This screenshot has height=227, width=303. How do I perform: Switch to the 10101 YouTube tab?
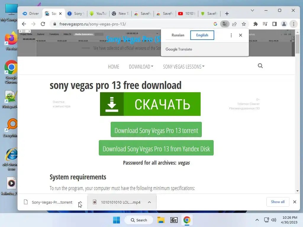(187, 14)
